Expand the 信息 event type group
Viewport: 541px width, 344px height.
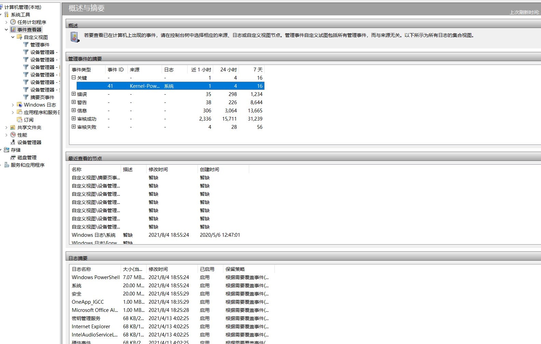coord(73,110)
